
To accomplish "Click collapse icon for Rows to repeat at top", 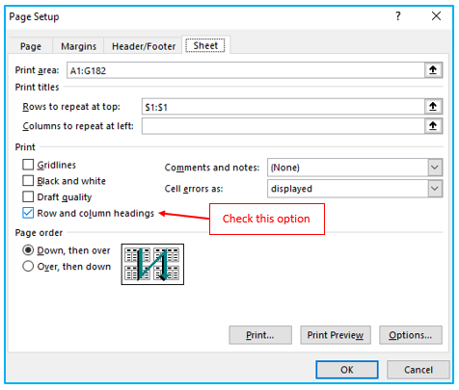I will [x=433, y=107].
